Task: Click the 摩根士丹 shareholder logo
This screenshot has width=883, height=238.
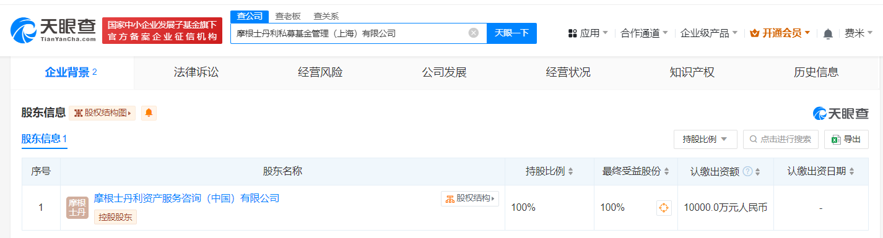Action: tap(77, 208)
